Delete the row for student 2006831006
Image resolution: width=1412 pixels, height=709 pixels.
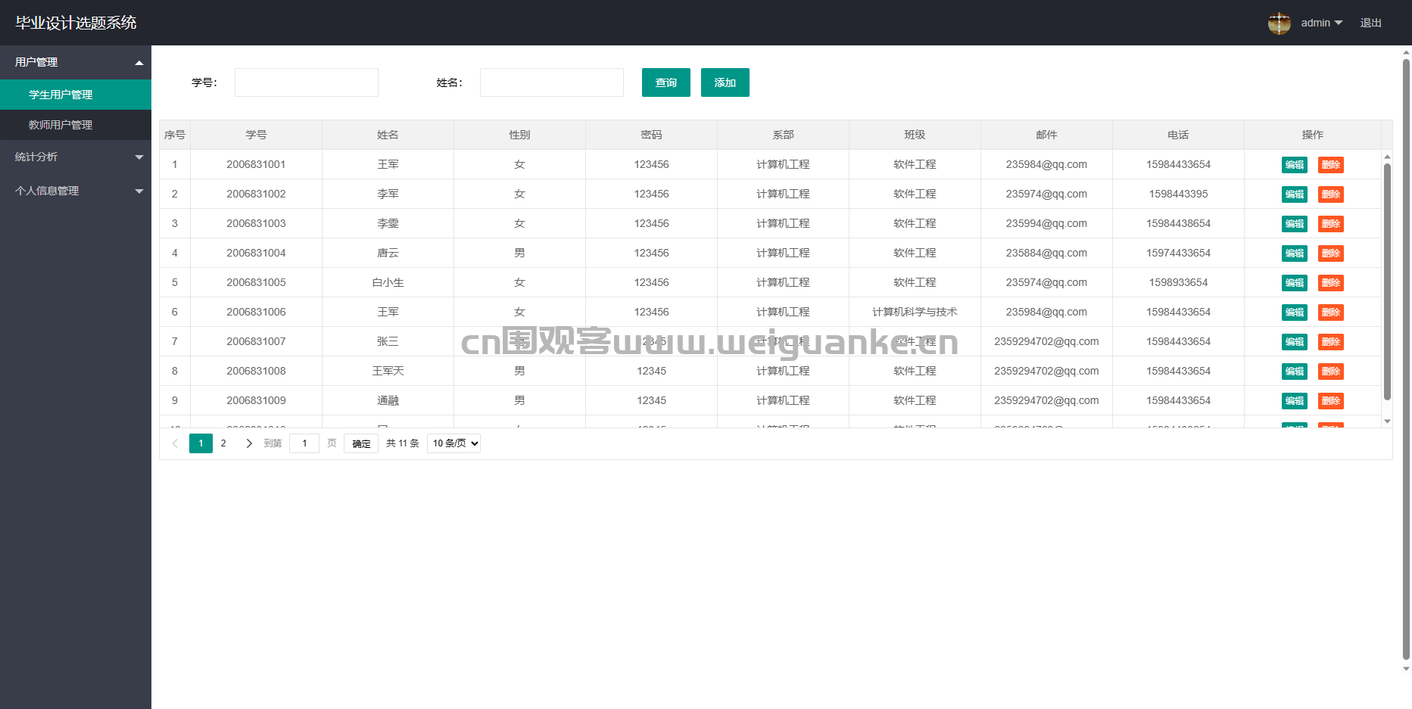coord(1331,313)
